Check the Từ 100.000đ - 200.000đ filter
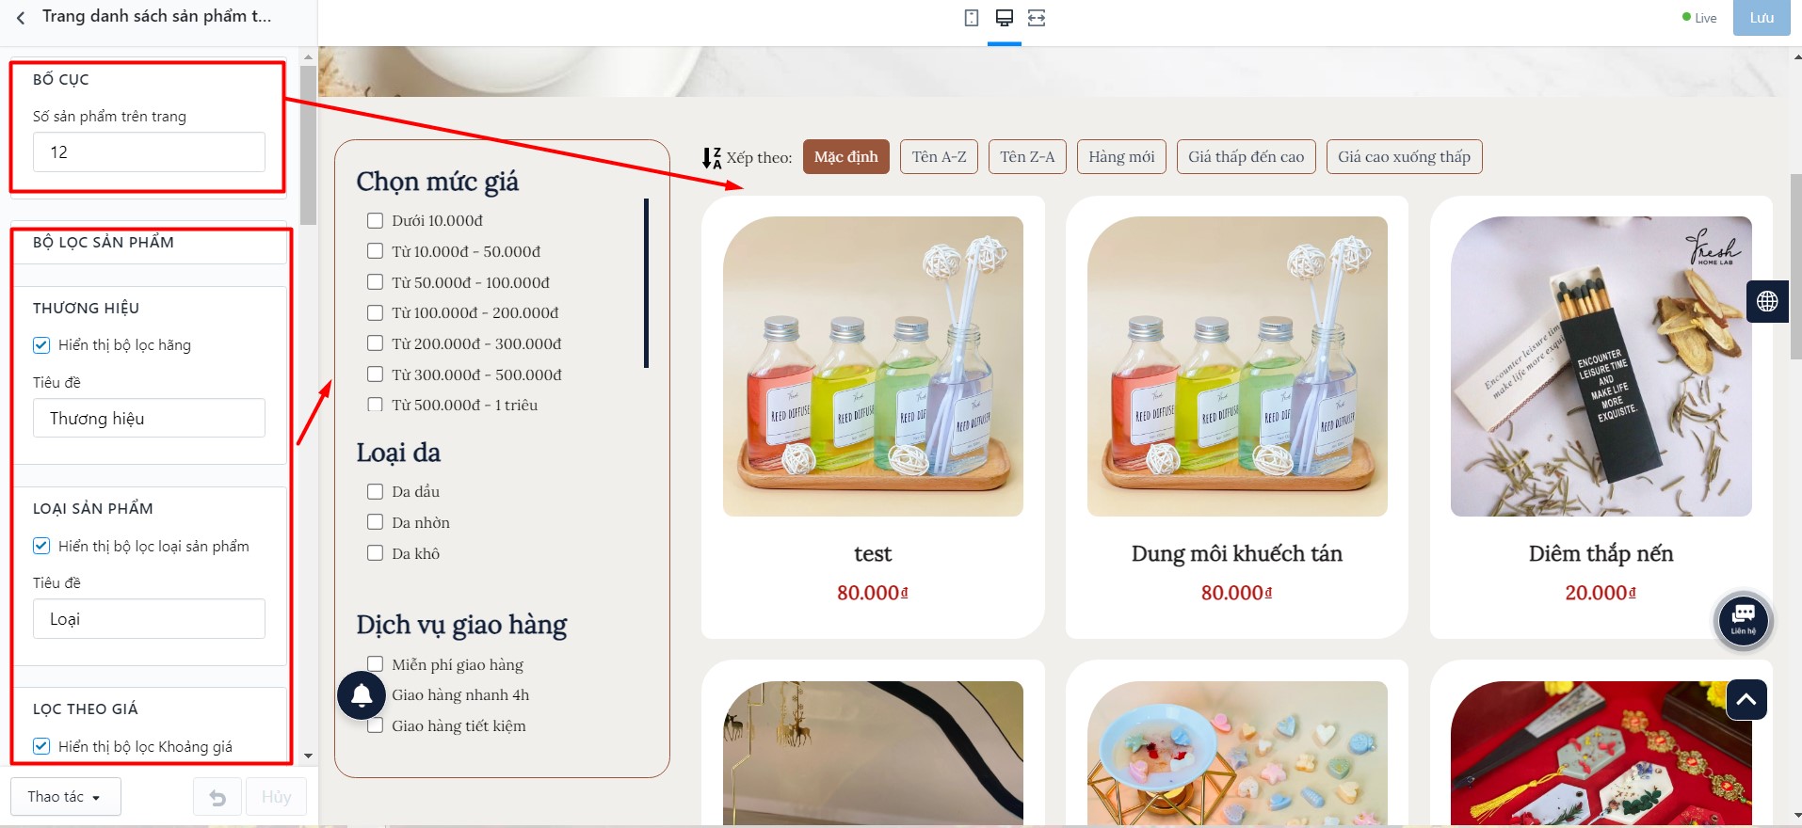Screen dimensions: 1802x828 pos(375,312)
